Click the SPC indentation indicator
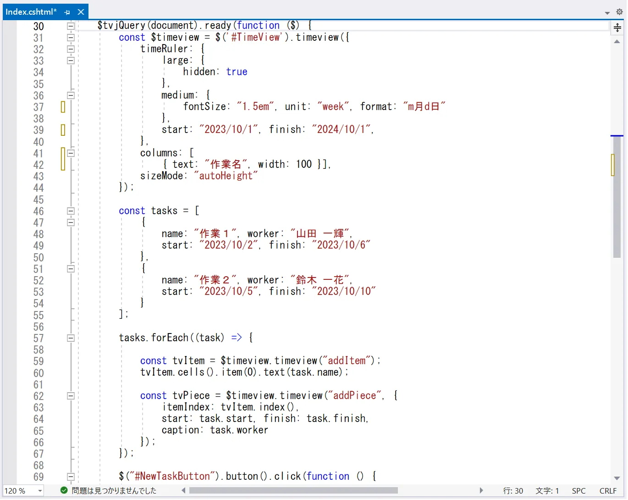The width and height of the screenshot is (628, 500). point(578,490)
